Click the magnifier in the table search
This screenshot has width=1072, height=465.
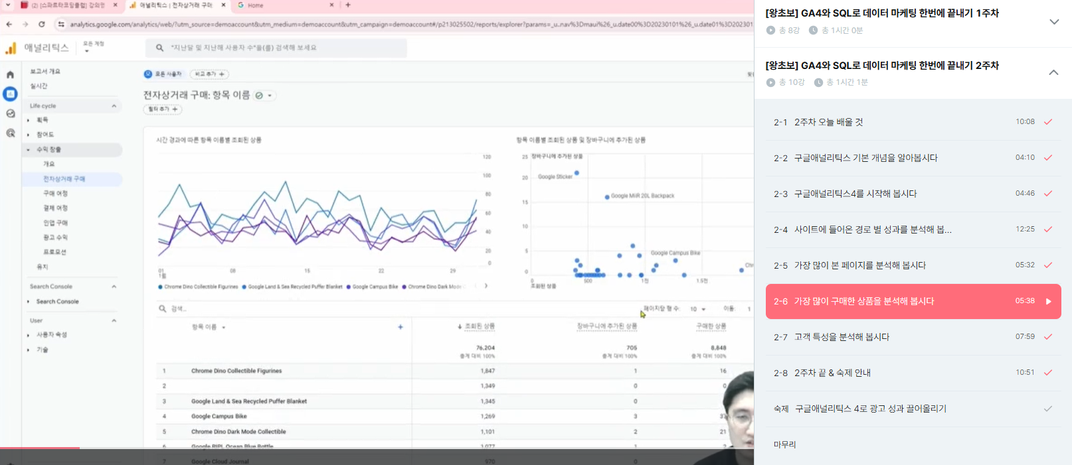pos(162,308)
